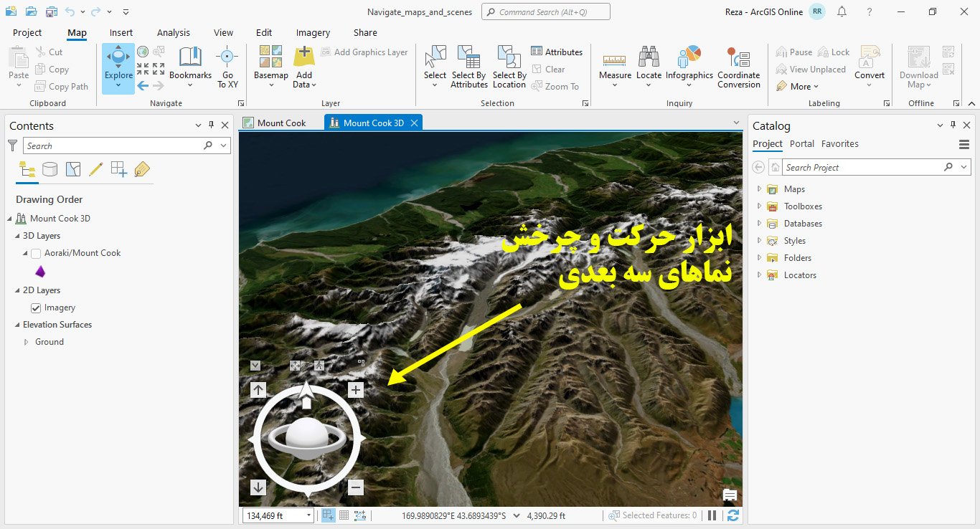This screenshot has height=529, width=980.
Task: Open the map scale dropdown
Action: pos(308,515)
